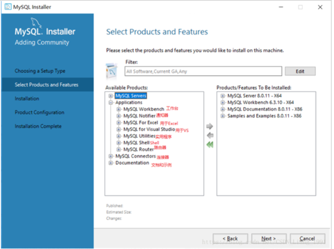Image resolution: width=334 pixels, height=249 pixels.
Task: Click the Back button
Action: coord(230,238)
